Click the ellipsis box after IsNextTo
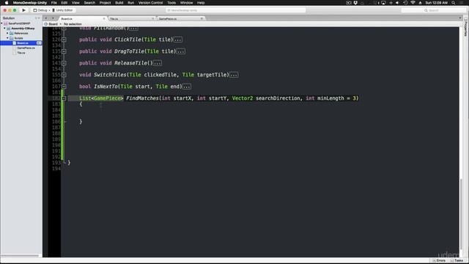Viewport: 469px width, 264px height. pyautogui.click(x=187, y=87)
